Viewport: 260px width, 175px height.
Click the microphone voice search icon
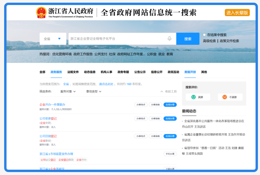[169, 39]
